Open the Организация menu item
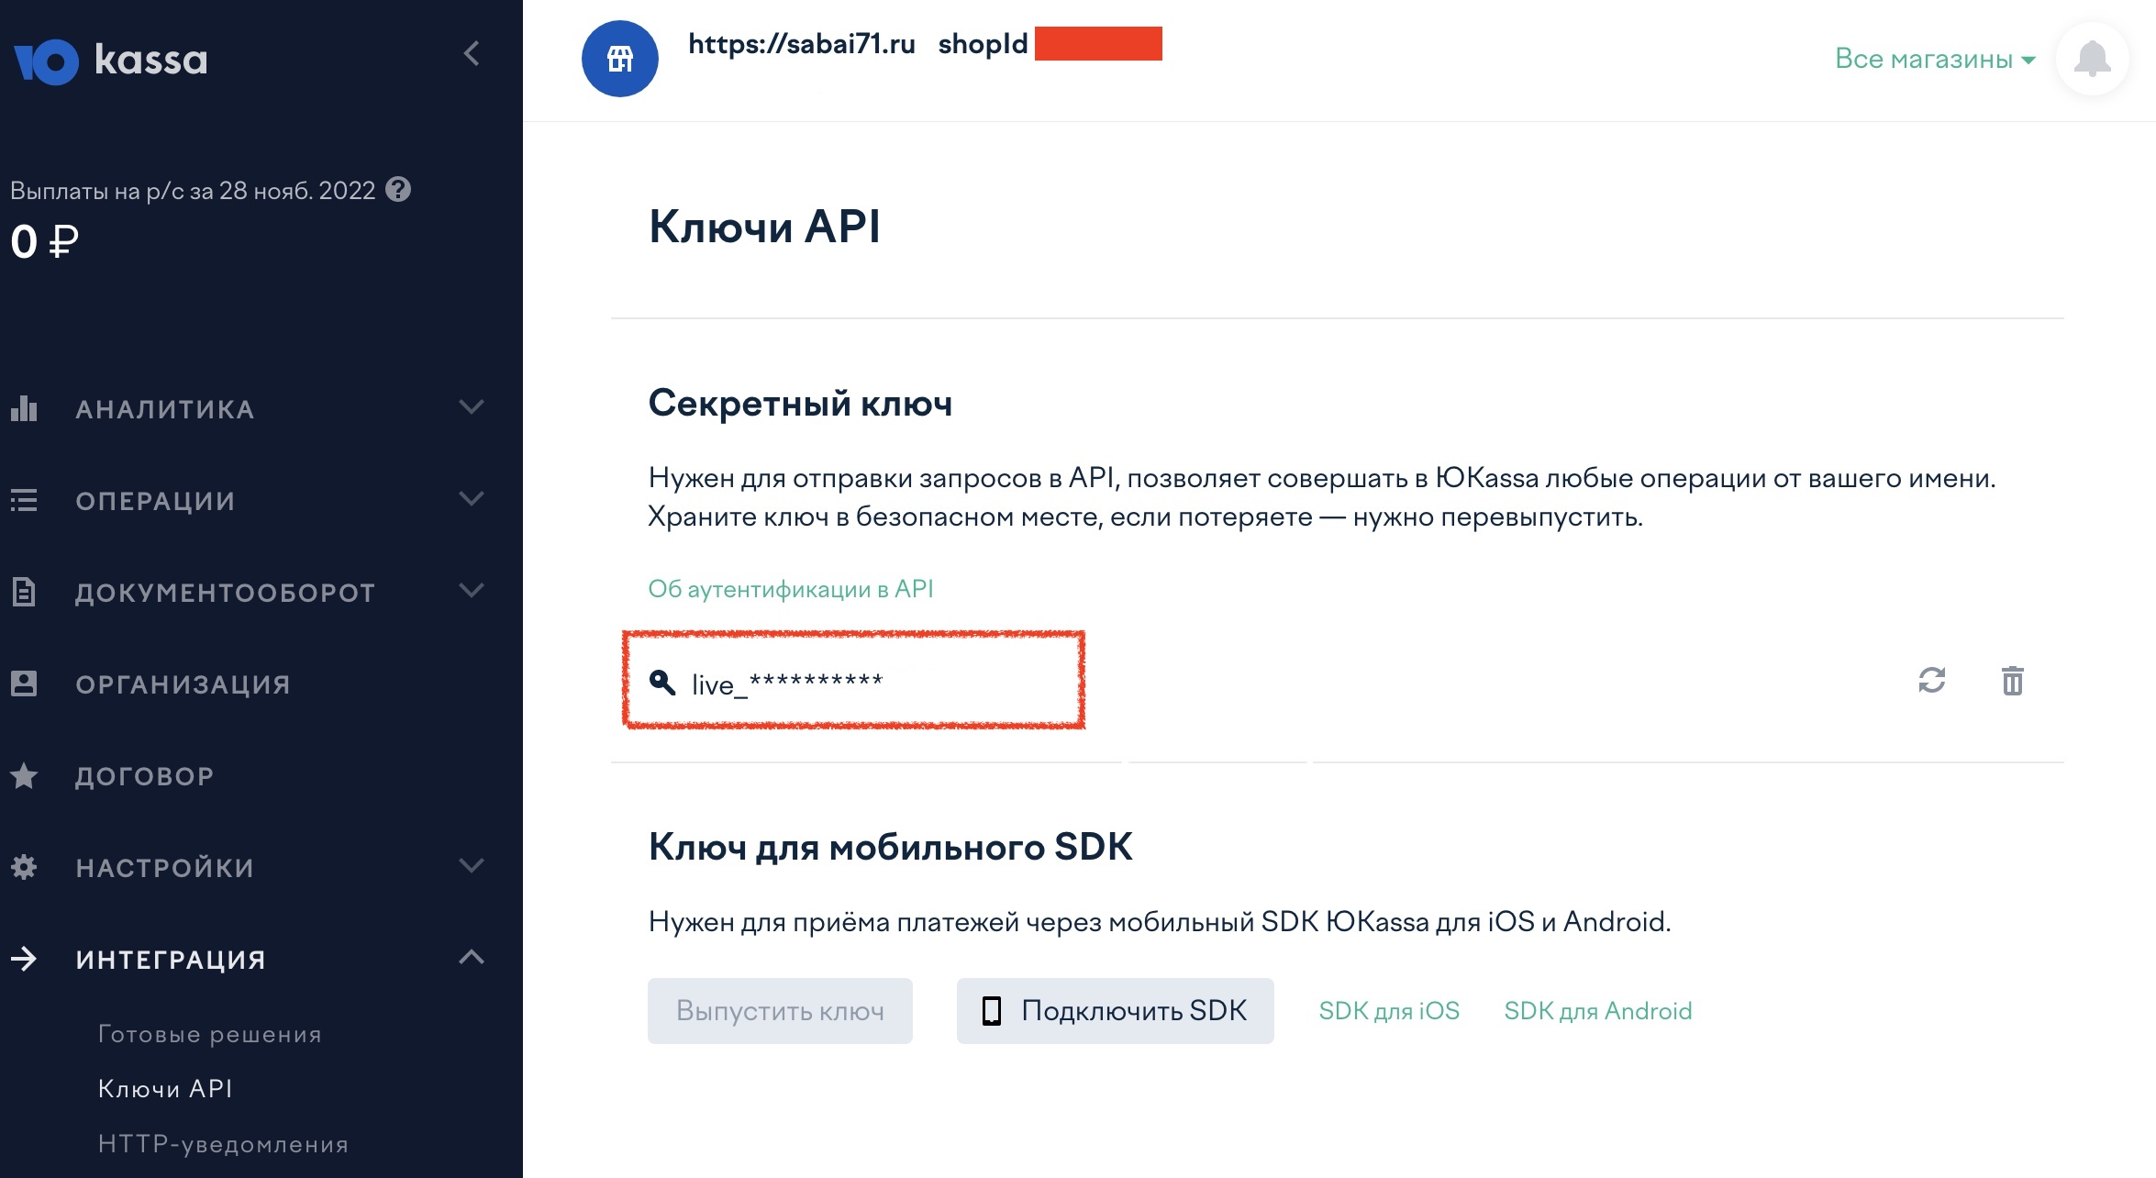Screen dimensions: 2156x1178 pos(183,684)
